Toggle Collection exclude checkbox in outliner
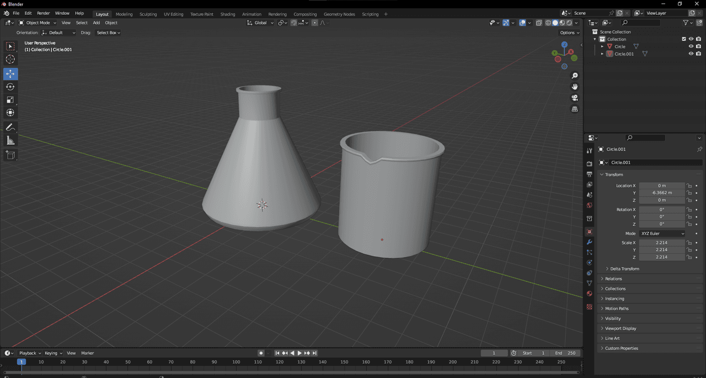Screen dimensions: 706x378 684,39
